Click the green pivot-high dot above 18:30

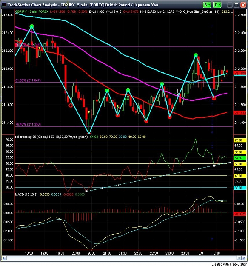tap(32, 26)
